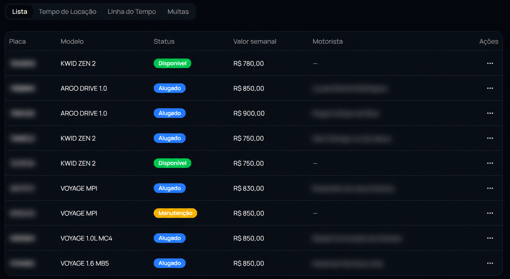This screenshot has height=279, width=510.
Task: Click R$ 850,00 value in the Manutenção row
Action: [249, 213]
